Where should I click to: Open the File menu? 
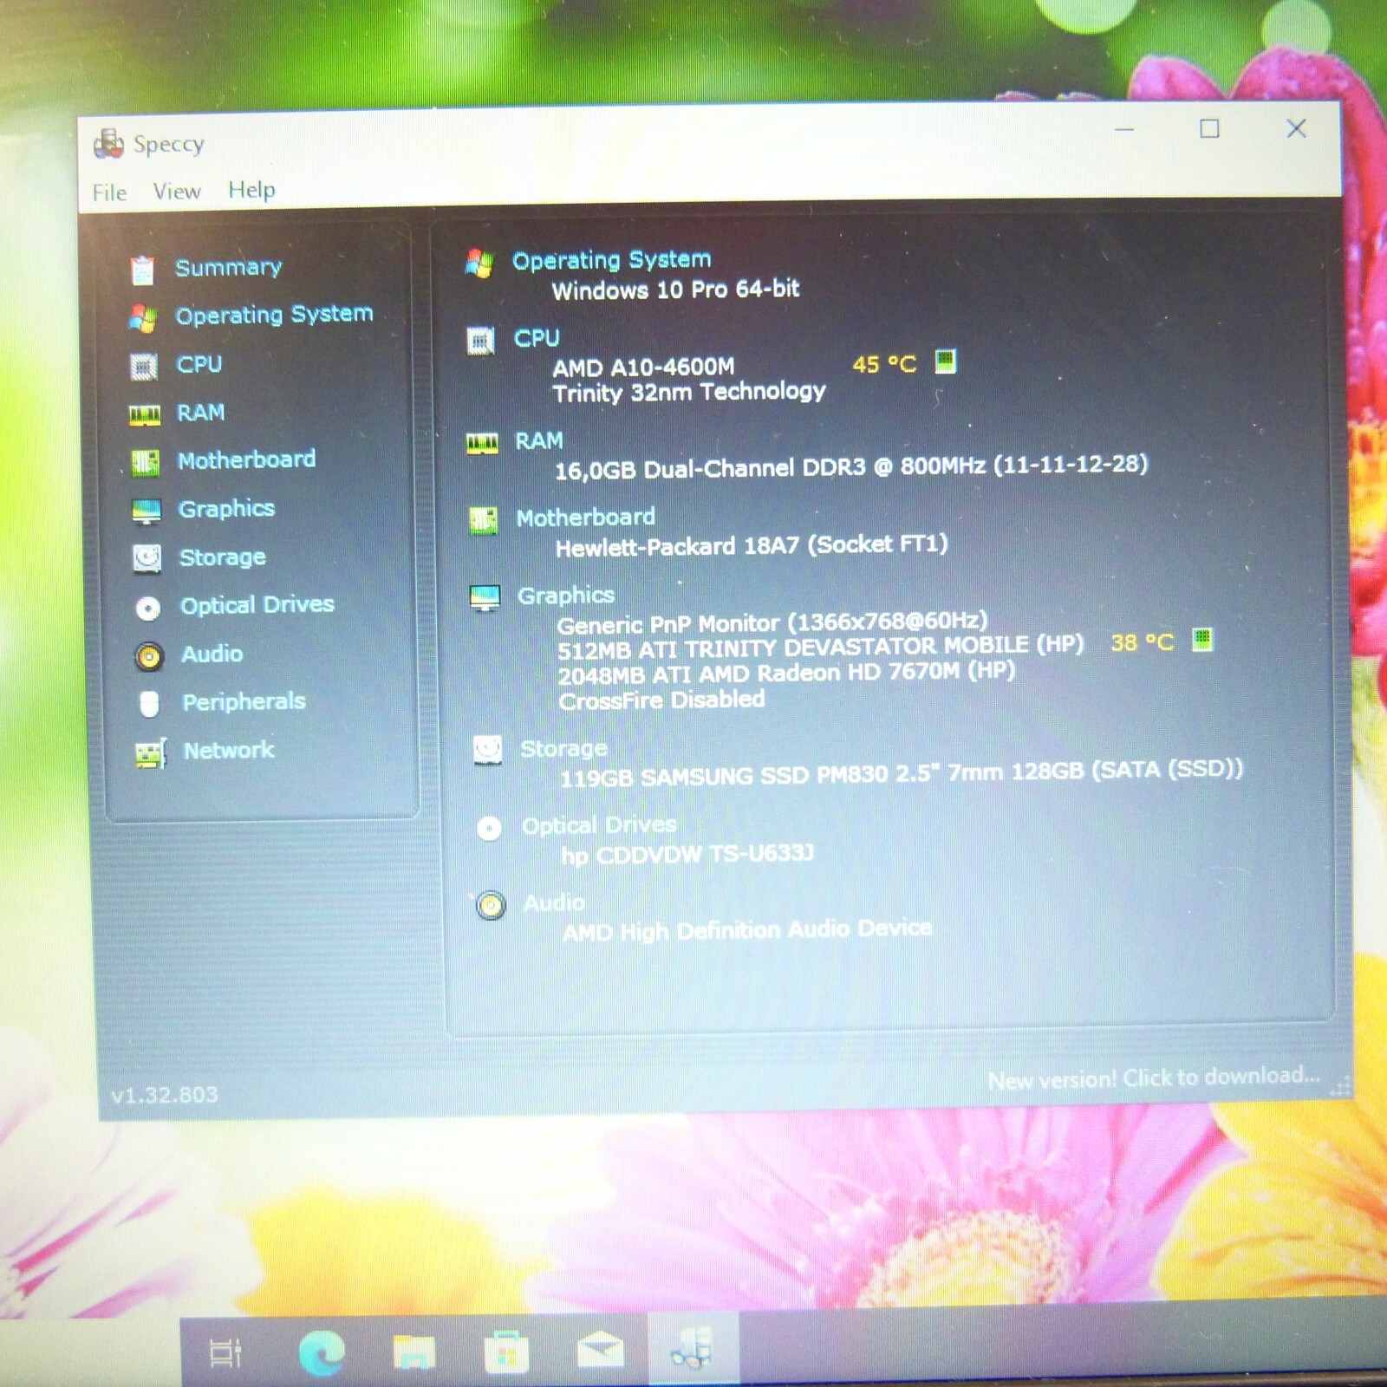109,192
